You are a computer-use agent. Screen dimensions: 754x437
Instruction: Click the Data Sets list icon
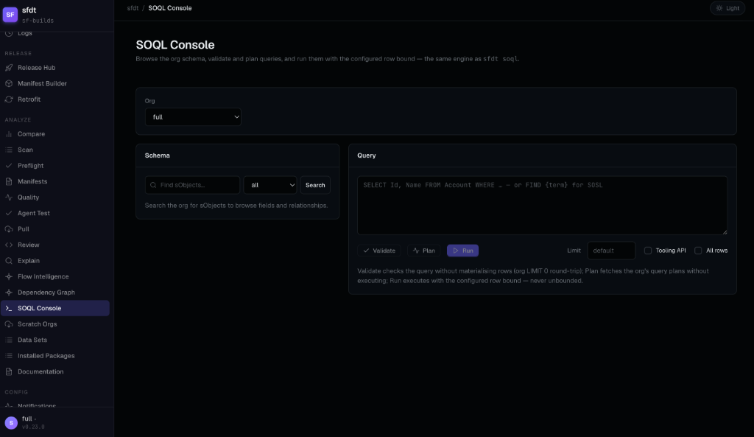pos(9,340)
